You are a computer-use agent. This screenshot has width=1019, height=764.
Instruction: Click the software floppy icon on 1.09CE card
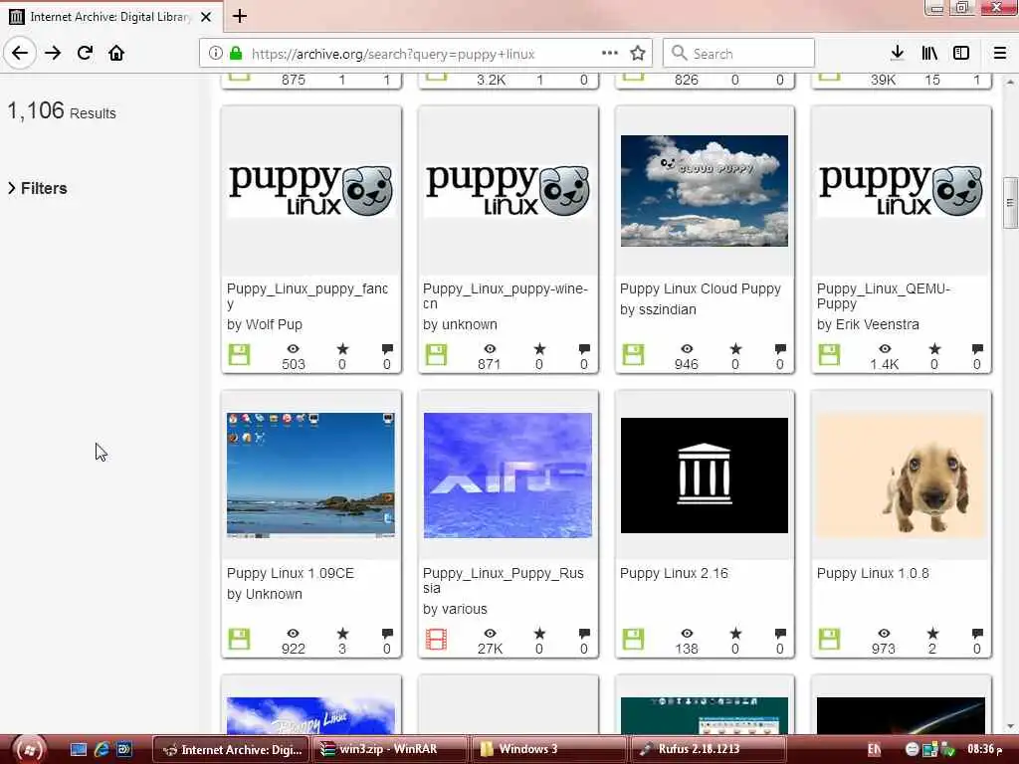(x=239, y=640)
